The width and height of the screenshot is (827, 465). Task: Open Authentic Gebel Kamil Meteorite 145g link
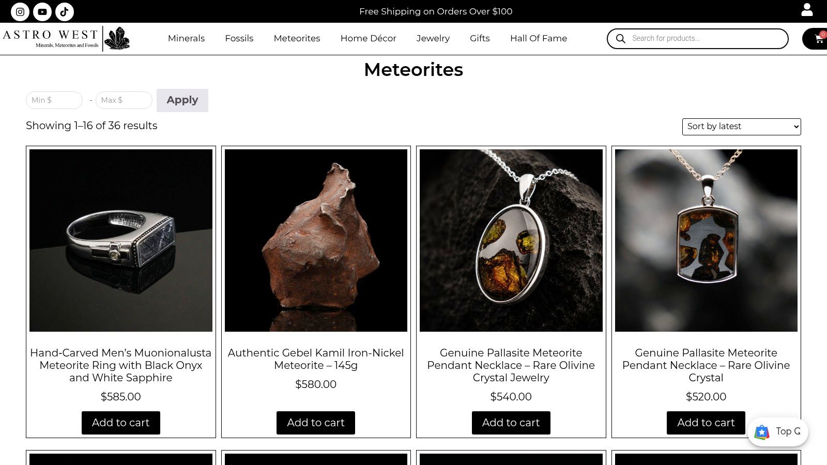[316, 359]
